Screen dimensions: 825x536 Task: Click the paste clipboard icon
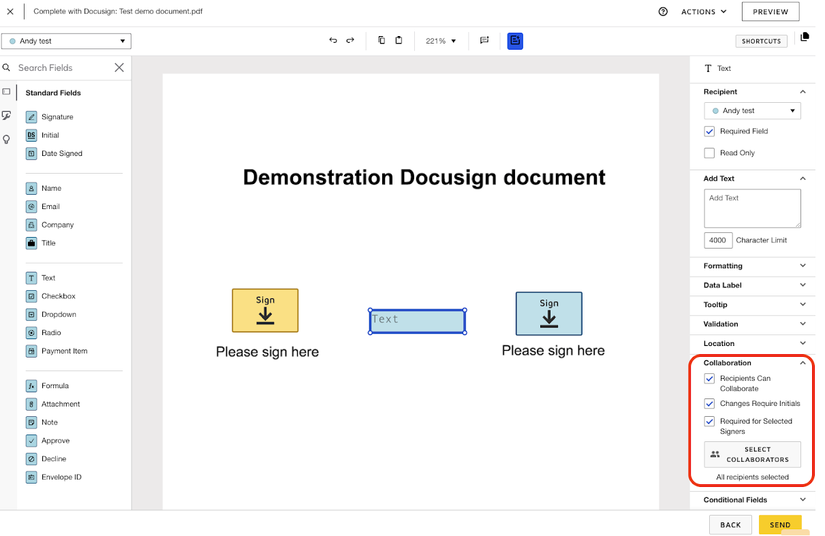[399, 40]
